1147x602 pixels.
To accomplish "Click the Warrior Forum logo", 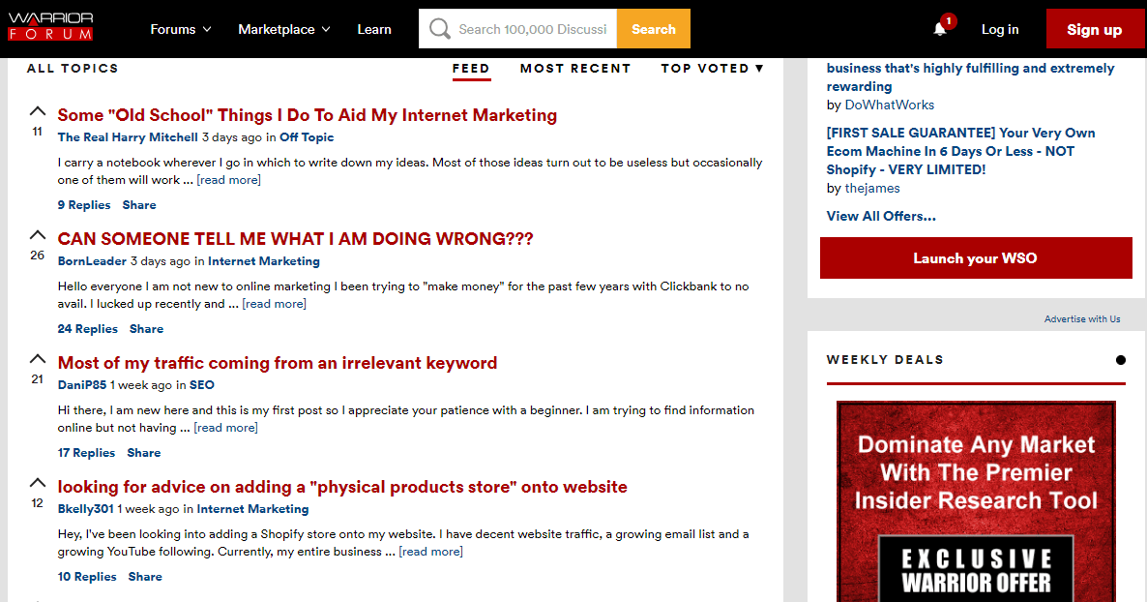I will pos(50,27).
